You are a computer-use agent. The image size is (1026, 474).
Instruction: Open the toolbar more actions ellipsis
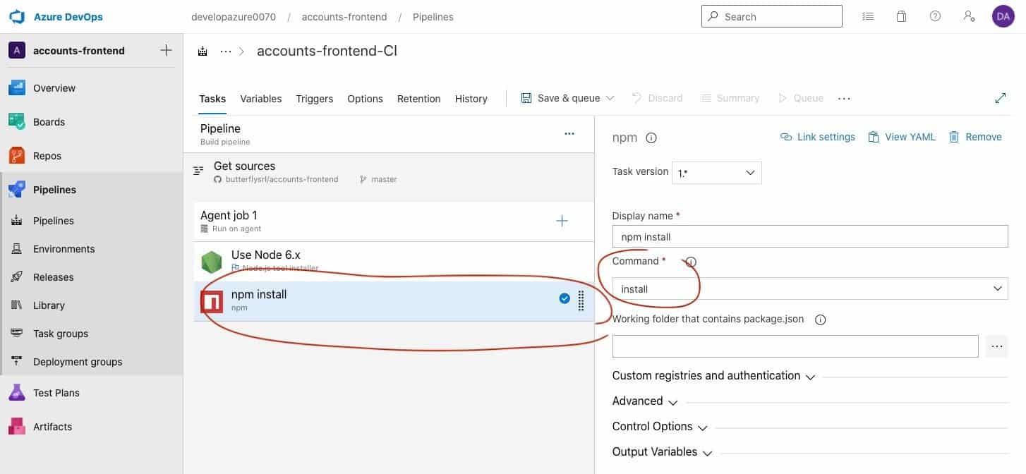click(x=844, y=99)
